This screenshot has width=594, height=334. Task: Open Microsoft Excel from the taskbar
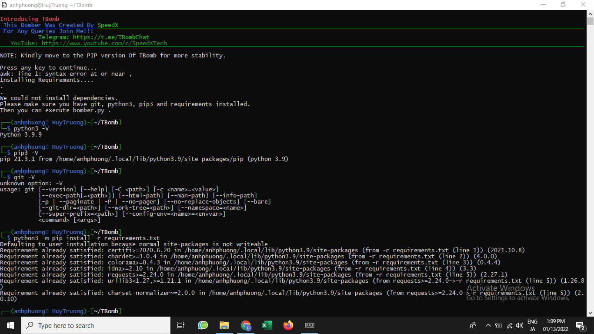pos(267,325)
